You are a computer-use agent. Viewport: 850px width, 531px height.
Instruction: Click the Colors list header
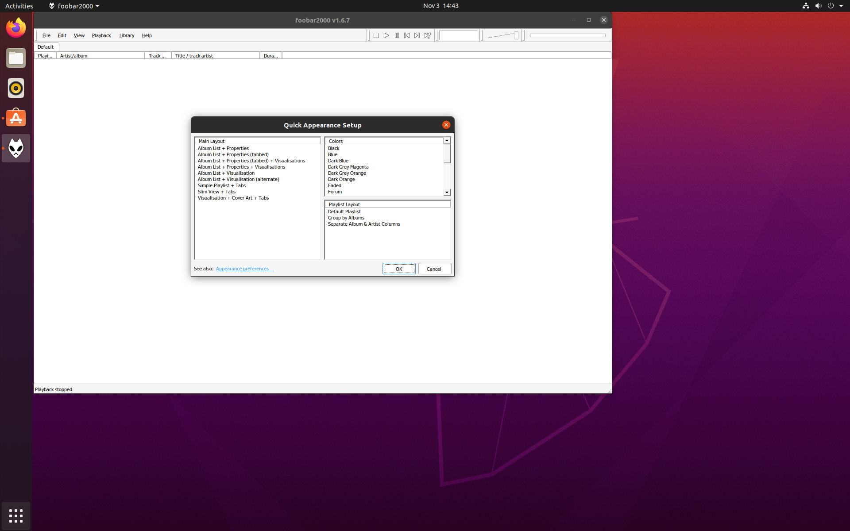pyautogui.click(x=384, y=141)
